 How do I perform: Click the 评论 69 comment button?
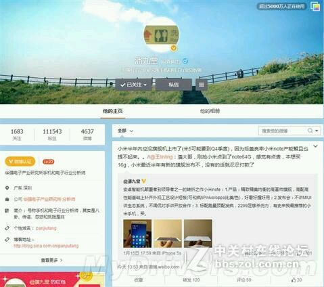click(x=244, y=280)
